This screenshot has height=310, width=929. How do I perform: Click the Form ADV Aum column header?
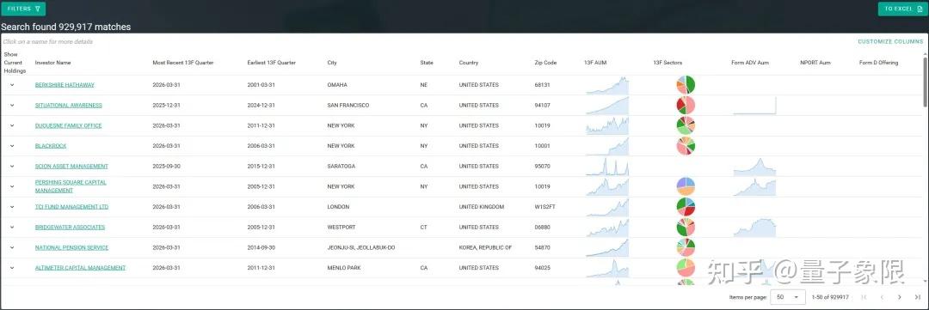[x=750, y=63]
